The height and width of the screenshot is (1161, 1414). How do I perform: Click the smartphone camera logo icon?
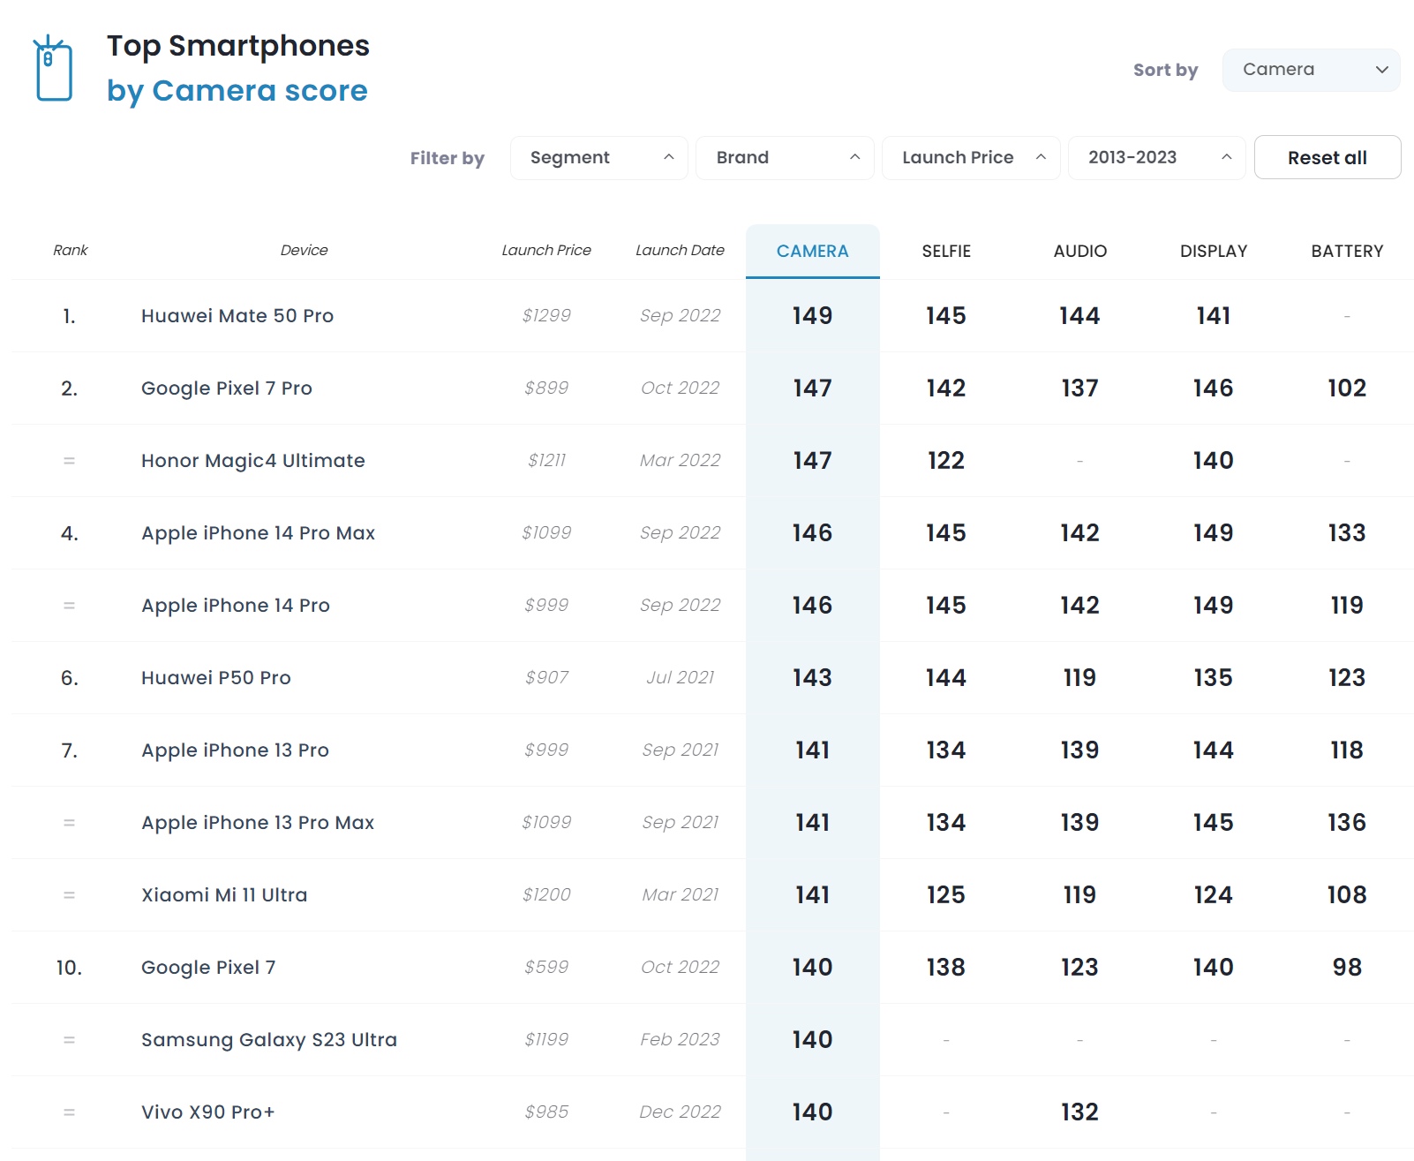click(53, 69)
